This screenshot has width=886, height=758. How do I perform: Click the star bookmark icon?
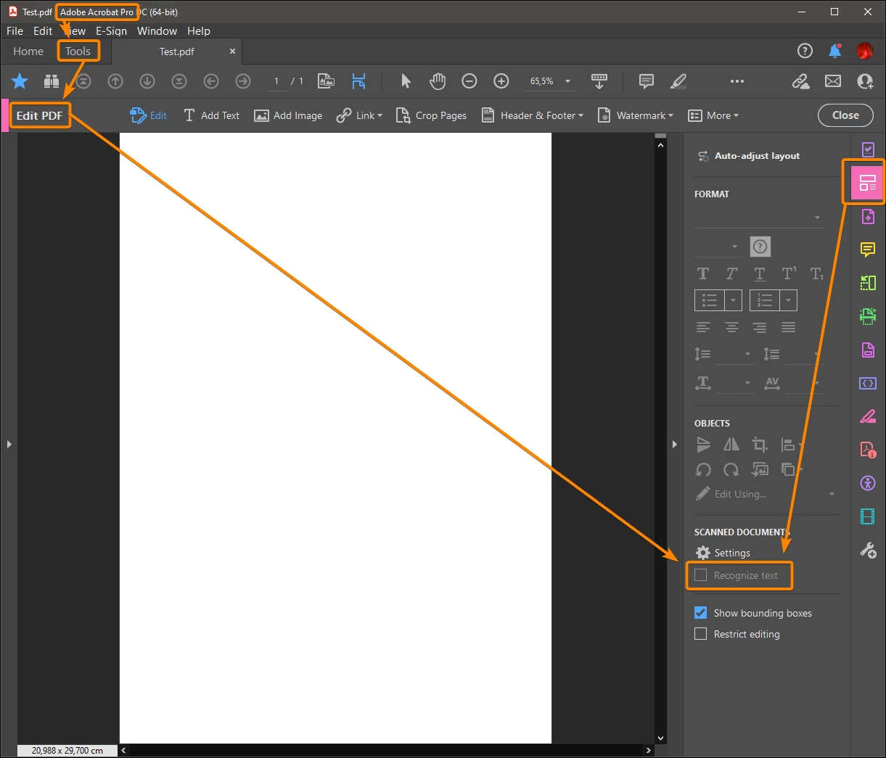coord(20,81)
